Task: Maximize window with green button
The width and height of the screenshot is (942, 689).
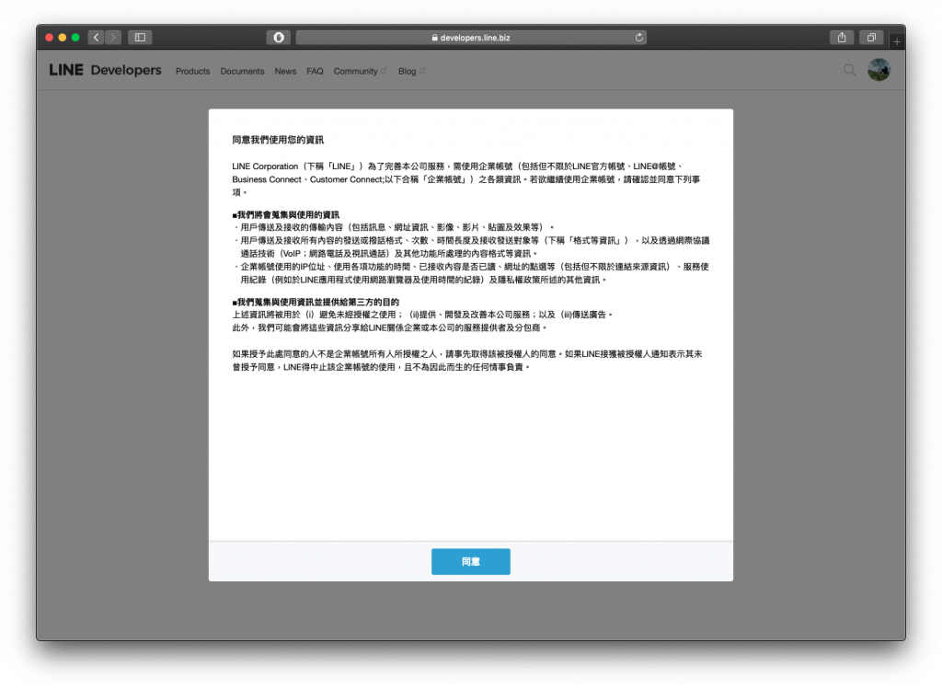Action: point(75,37)
